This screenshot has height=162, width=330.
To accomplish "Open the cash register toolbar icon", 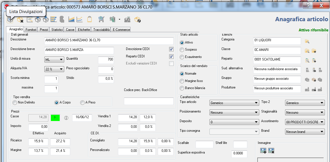I will (x=127, y=20).
